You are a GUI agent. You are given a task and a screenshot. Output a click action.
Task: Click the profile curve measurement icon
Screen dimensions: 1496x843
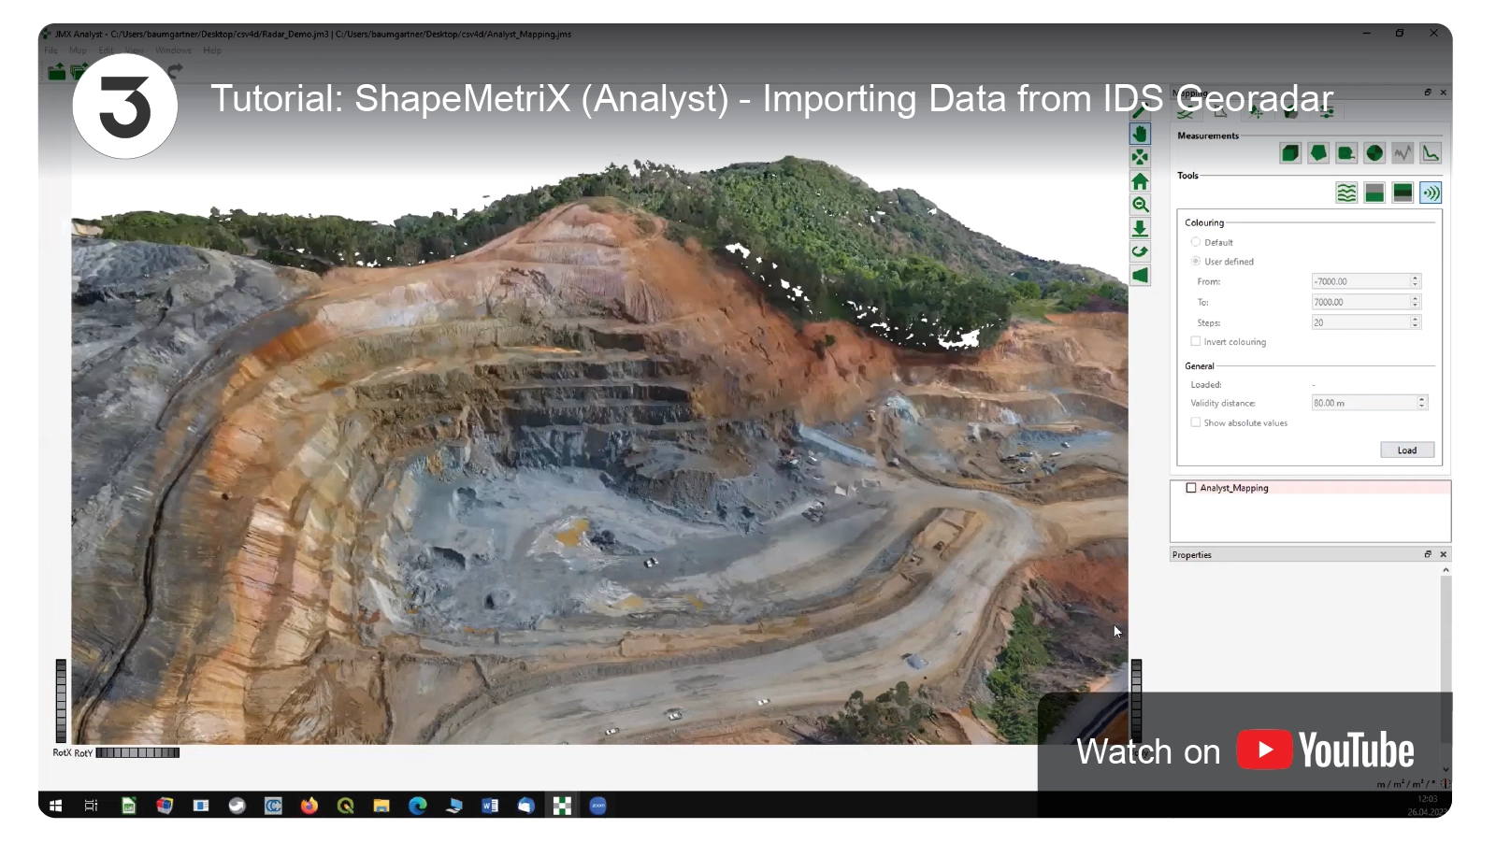pyautogui.click(x=1431, y=153)
